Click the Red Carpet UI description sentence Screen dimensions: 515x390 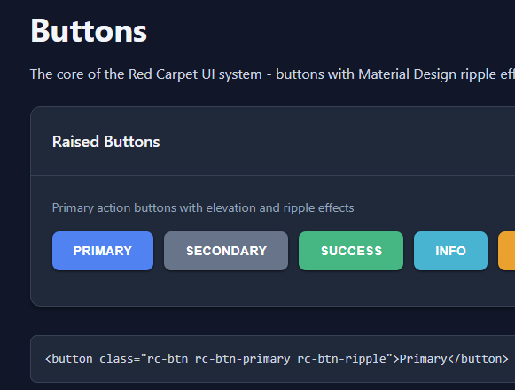272,74
